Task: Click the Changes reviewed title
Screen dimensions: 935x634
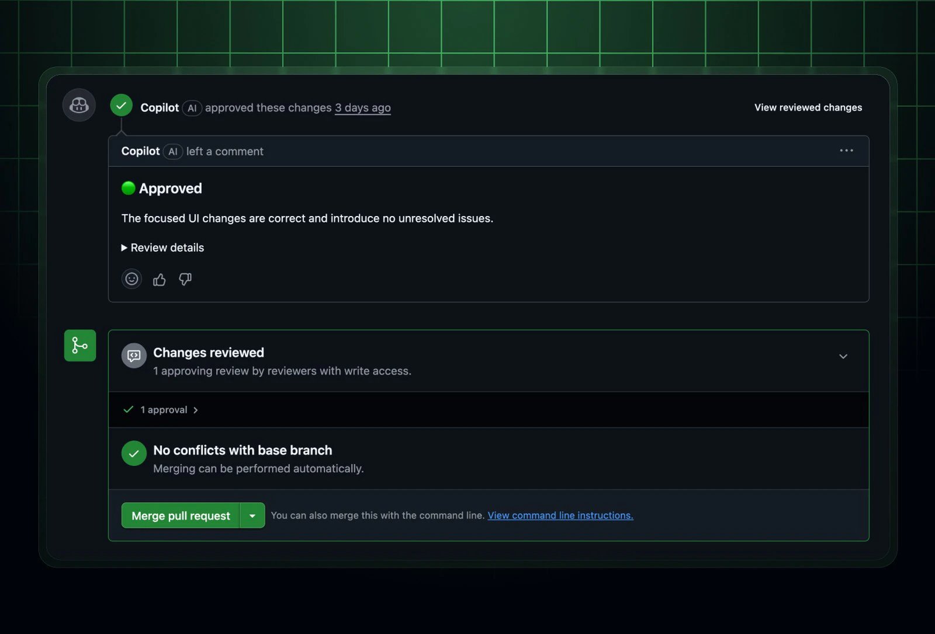Action: tap(209, 353)
